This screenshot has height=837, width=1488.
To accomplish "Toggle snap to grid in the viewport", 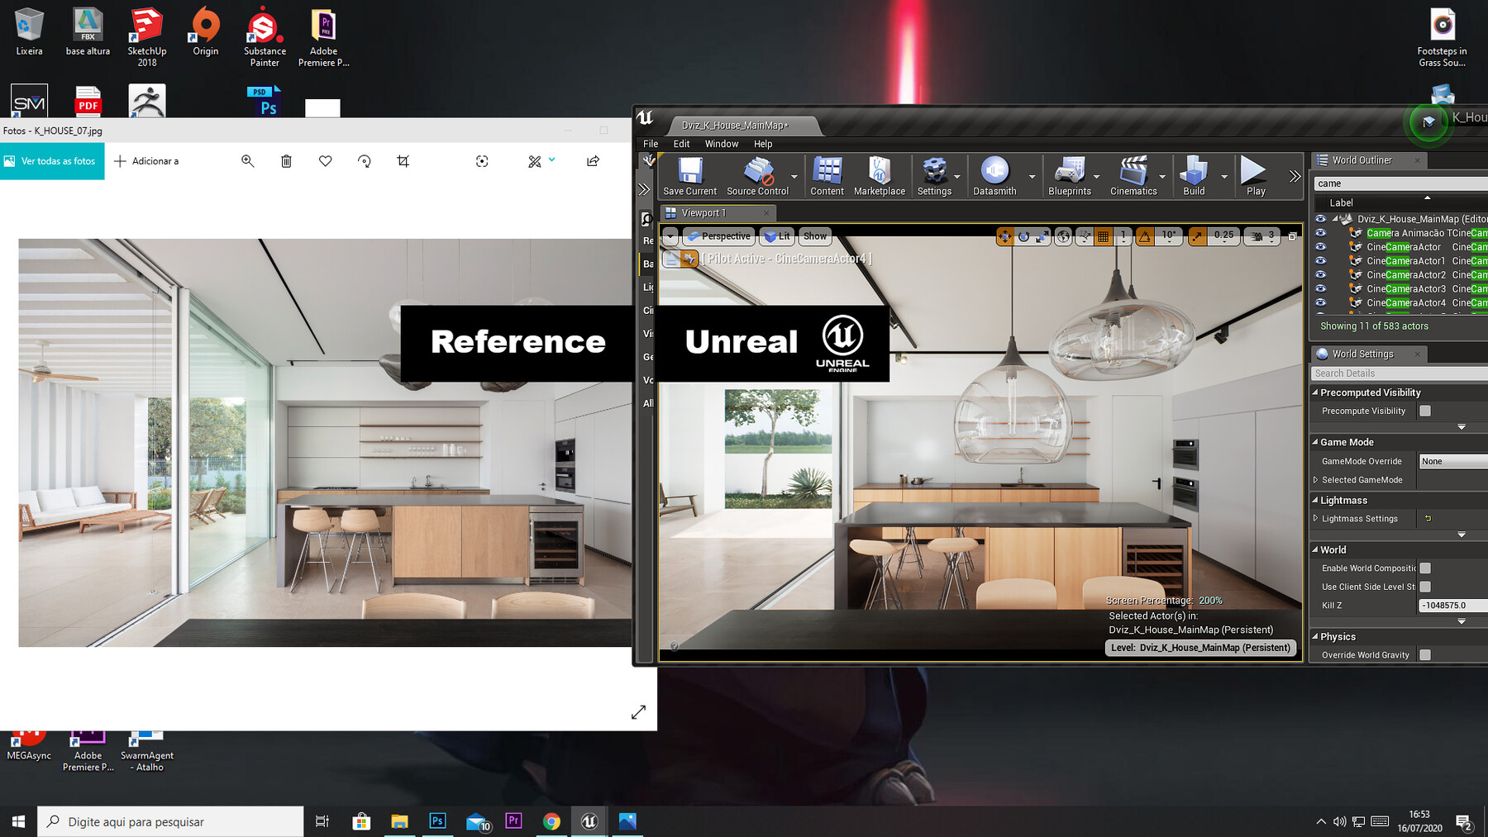I will click(1103, 237).
